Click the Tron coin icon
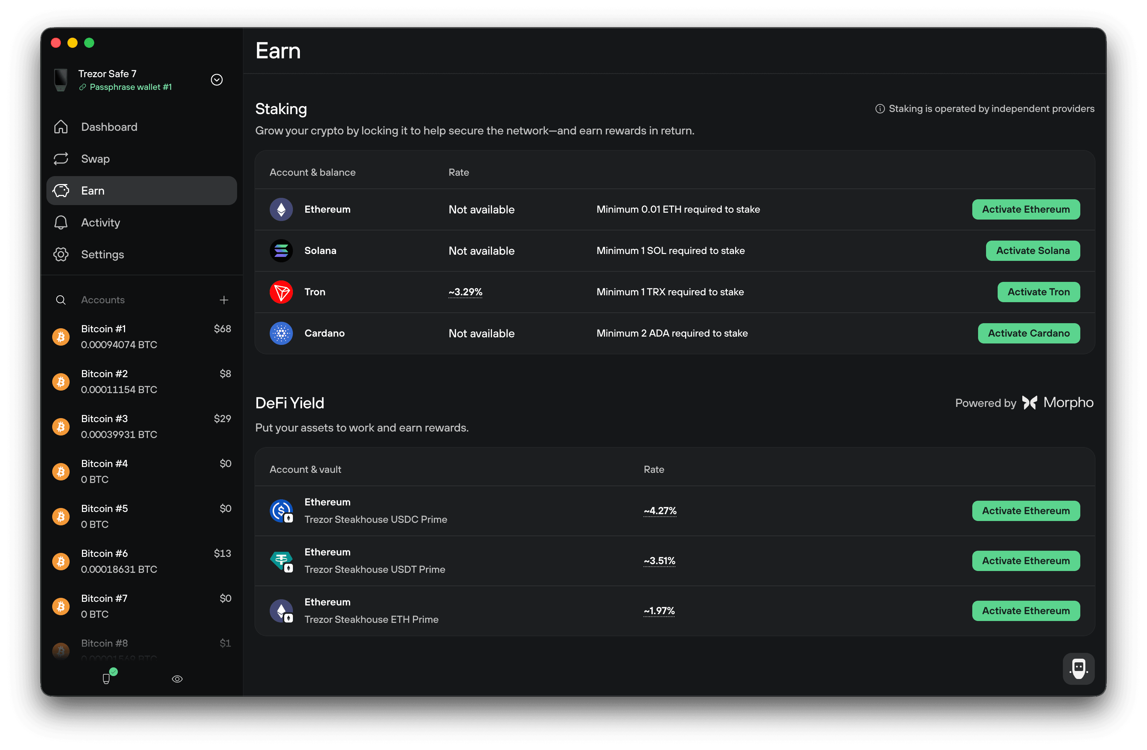Viewport: 1147px width, 750px height. (x=281, y=292)
